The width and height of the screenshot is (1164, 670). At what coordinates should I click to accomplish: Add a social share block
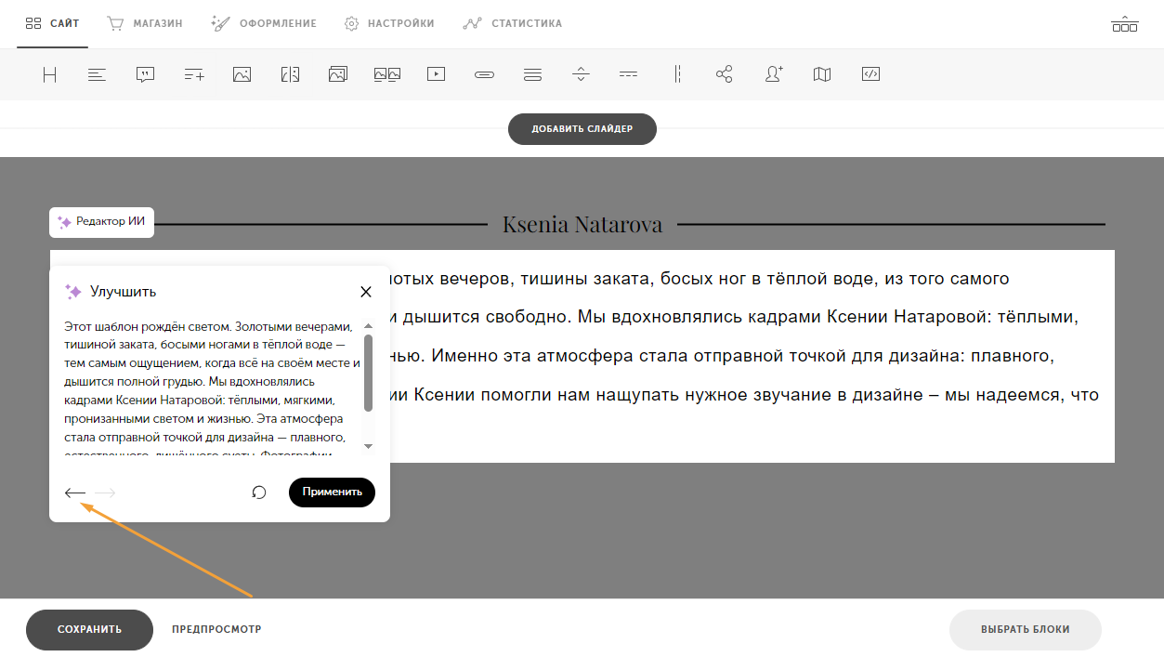725,73
